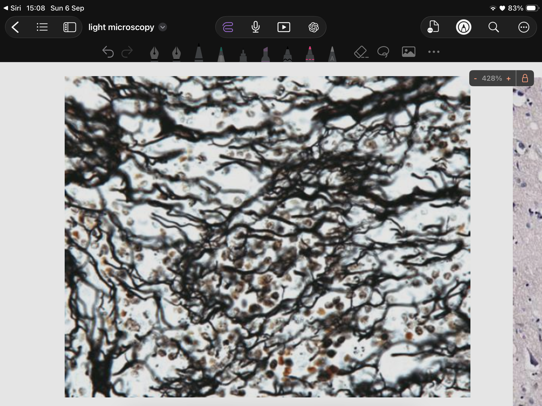The height and width of the screenshot is (406, 542).
Task: Tap the black fiber microscopy image
Action: click(x=267, y=237)
